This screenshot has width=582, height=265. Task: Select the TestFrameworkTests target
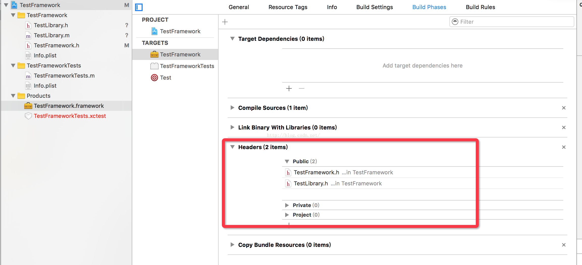(x=175, y=66)
